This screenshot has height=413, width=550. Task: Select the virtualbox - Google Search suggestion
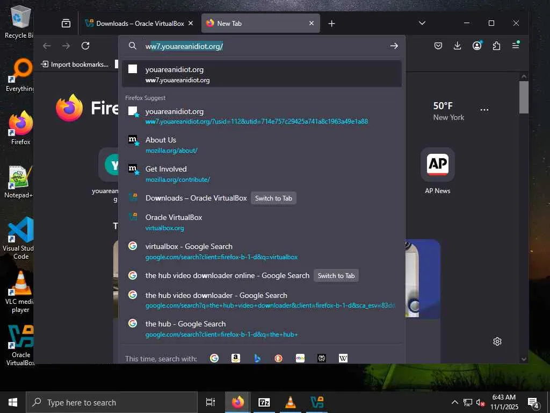point(262,252)
